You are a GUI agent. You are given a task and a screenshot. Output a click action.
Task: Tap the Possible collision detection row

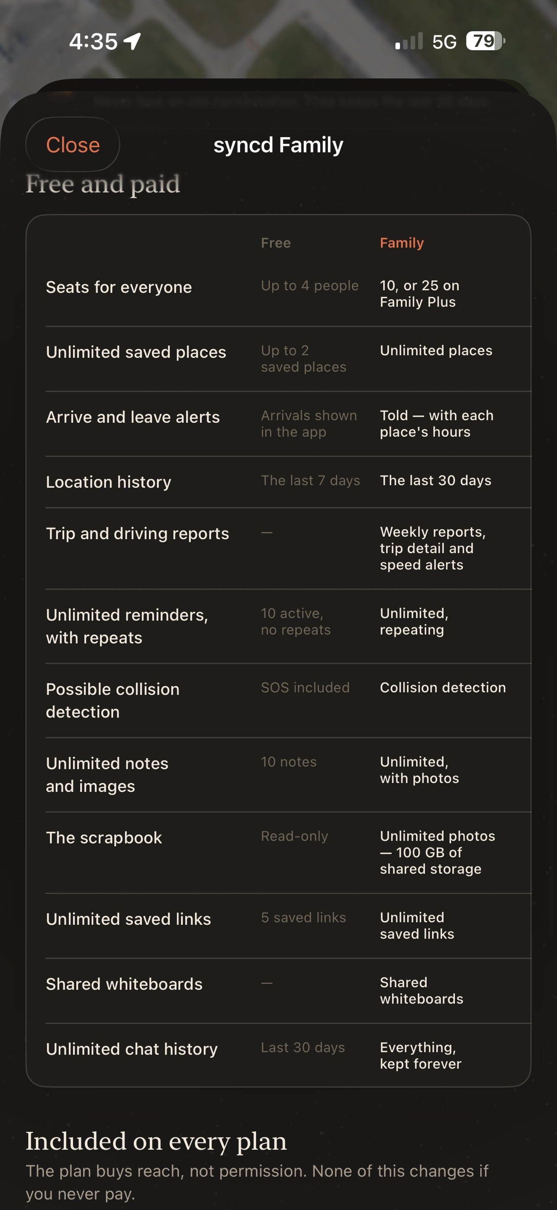279,701
